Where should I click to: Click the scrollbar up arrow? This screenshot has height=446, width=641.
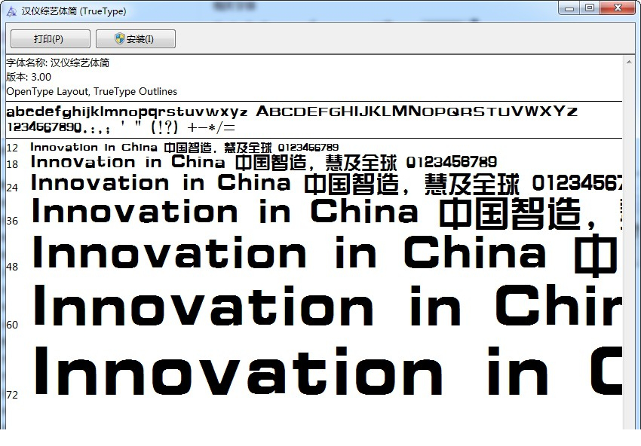point(629,62)
